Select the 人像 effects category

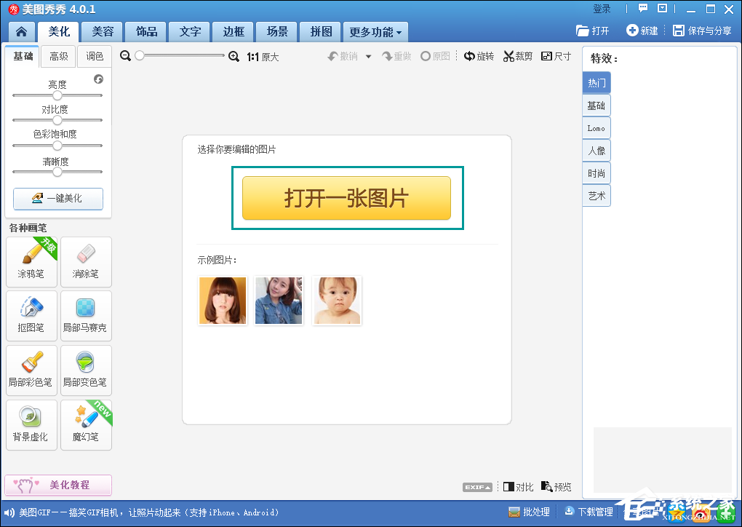pos(597,151)
